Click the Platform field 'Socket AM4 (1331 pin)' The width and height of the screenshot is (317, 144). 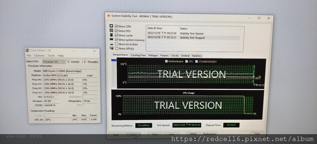coord(62,75)
